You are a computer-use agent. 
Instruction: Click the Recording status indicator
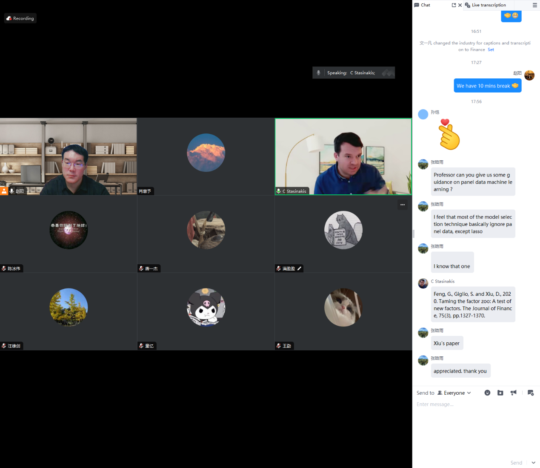coord(20,18)
